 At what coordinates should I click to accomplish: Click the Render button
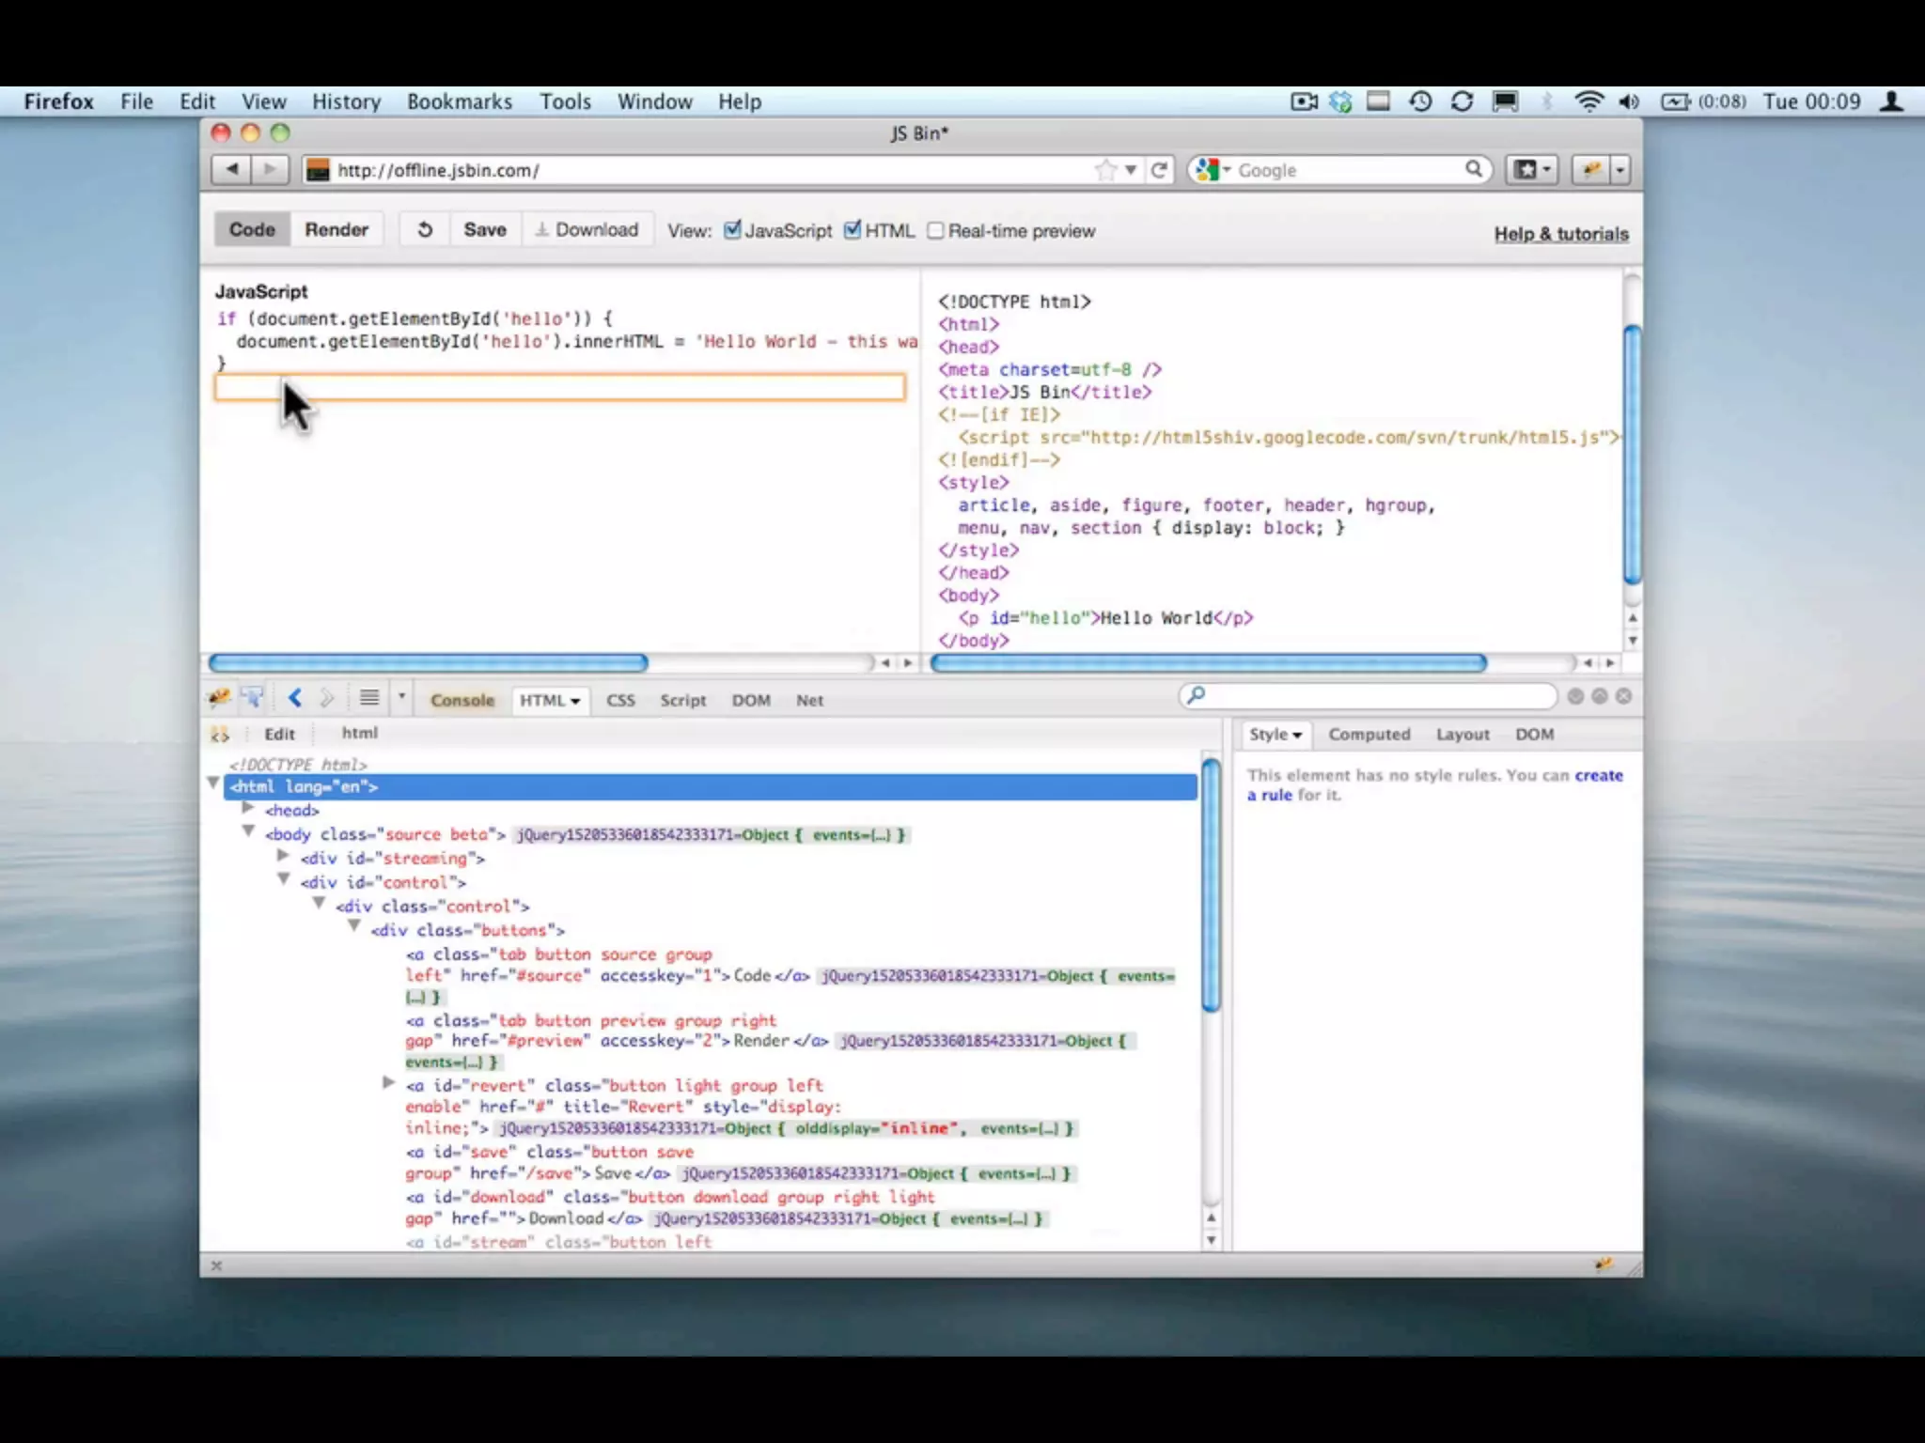coord(336,230)
